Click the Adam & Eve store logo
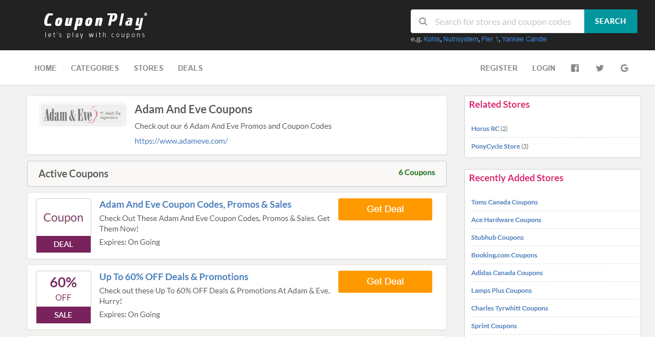This screenshot has width=655, height=337. [x=82, y=114]
